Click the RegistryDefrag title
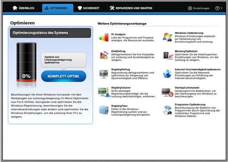 click(120, 70)
